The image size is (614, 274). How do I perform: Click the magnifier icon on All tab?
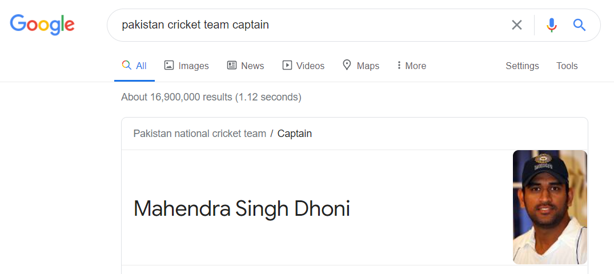(x=126, y=65)
